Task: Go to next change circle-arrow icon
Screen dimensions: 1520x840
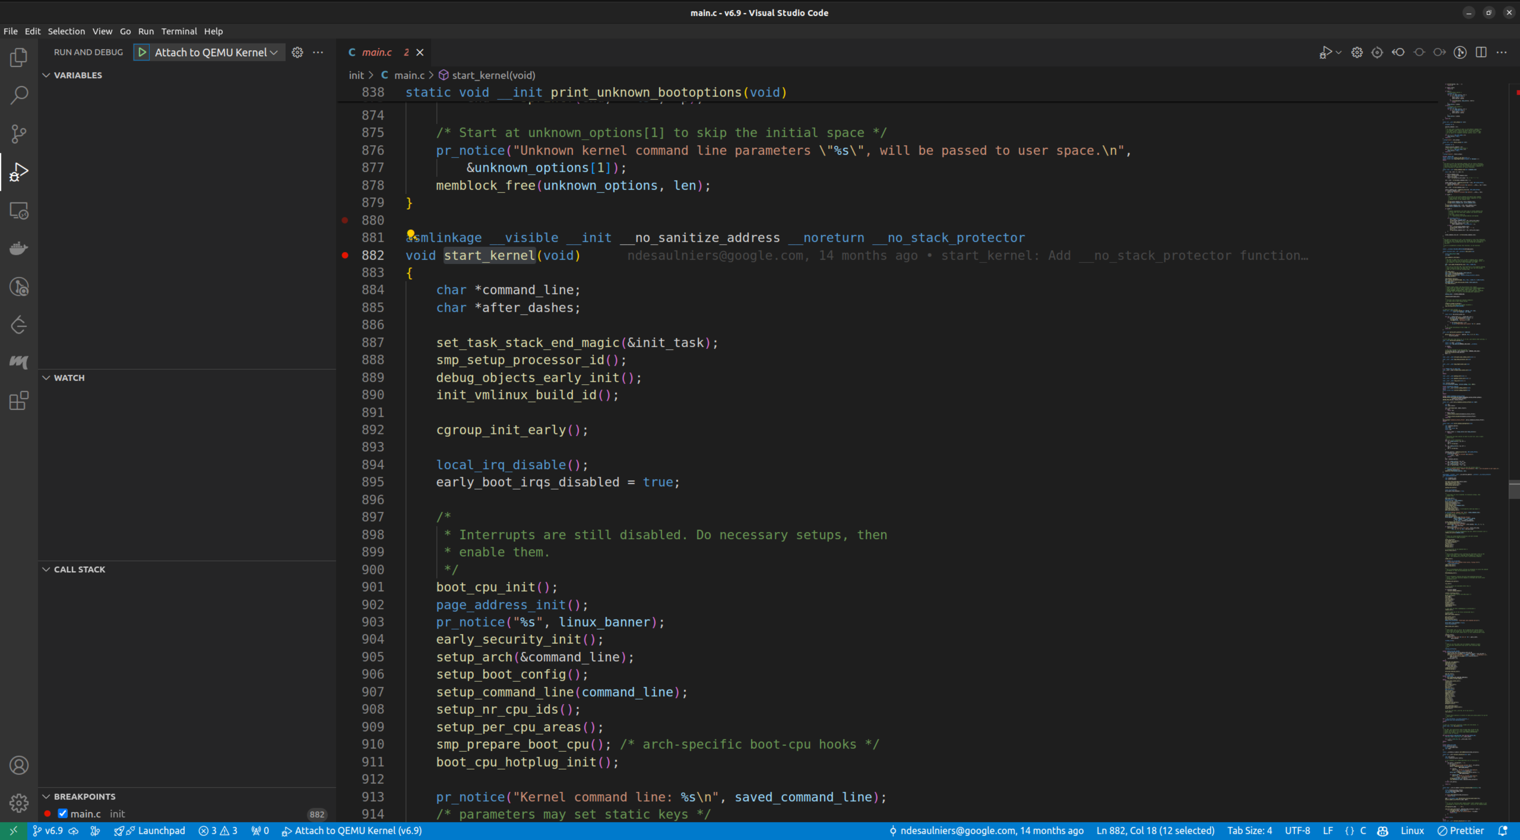Action: point(1440,53)
